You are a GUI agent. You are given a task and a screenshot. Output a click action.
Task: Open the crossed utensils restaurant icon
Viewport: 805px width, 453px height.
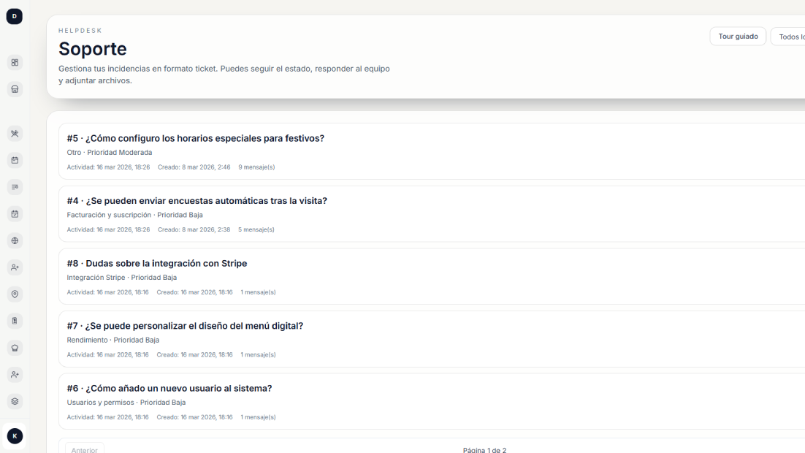[15, 134]
